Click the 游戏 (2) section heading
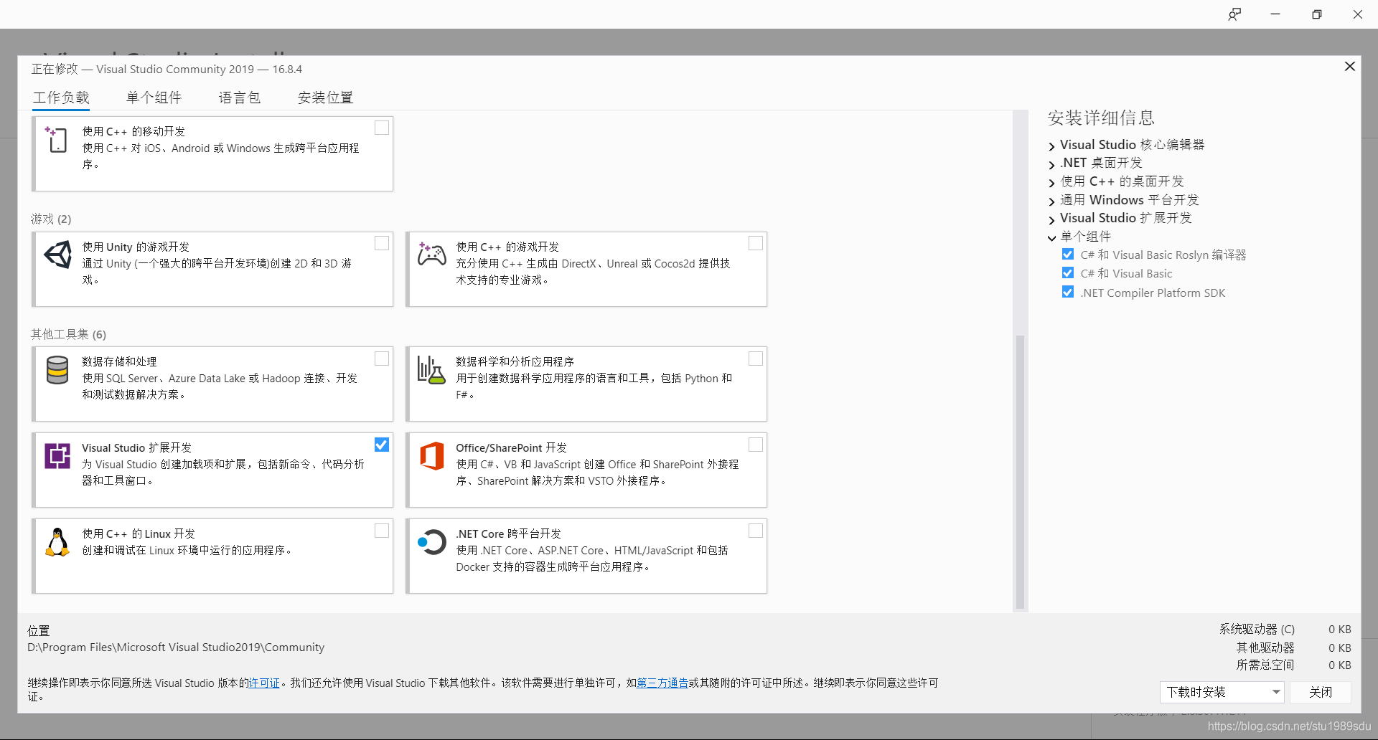1378x740 pixels. [x=51, y=219]
